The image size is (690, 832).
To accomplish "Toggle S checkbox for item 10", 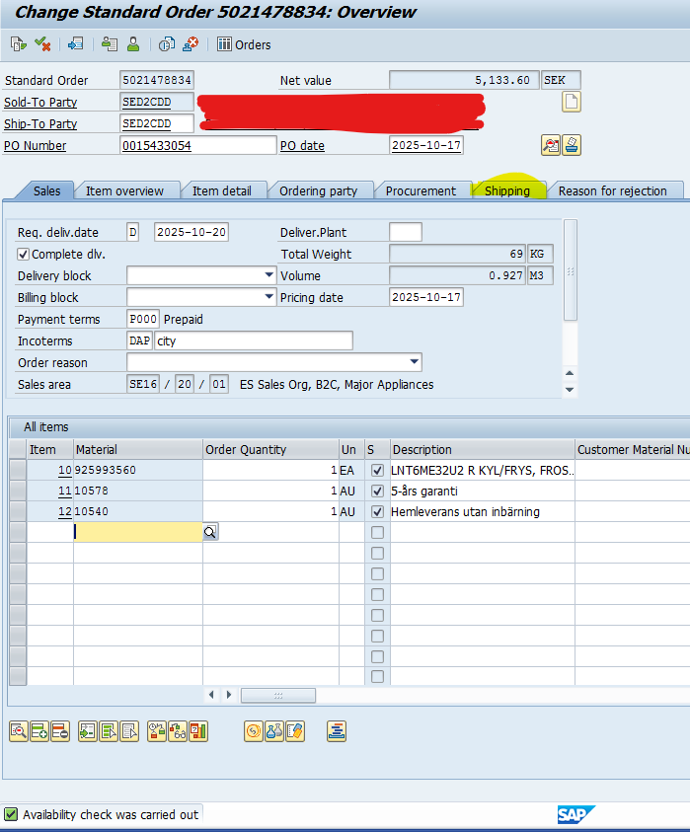I will click(377, 470).
